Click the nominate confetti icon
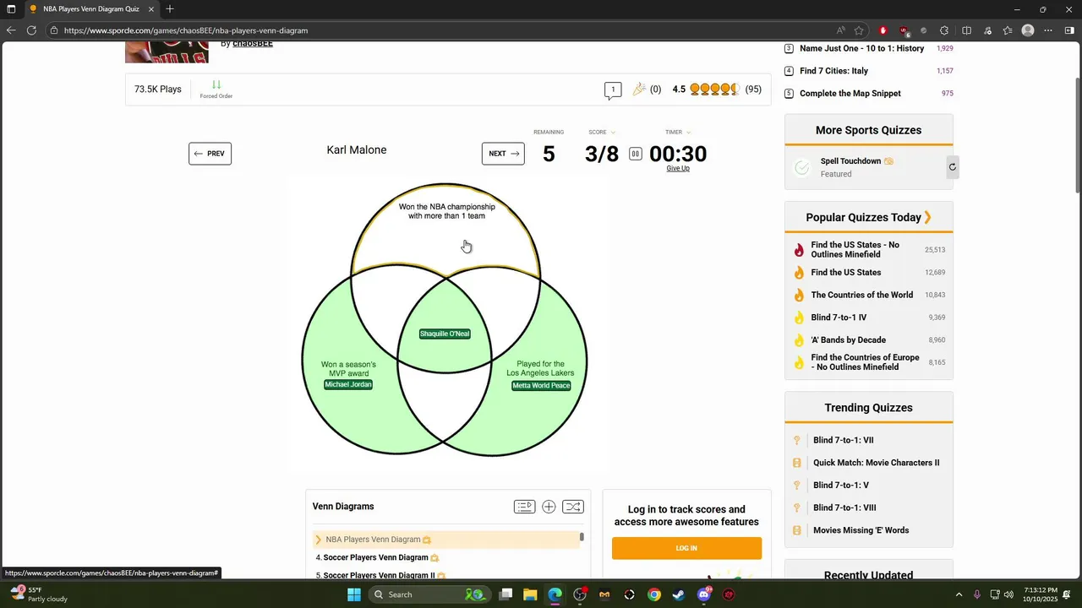This screenshot has width=1082, height=608. [x=639, y=89]
